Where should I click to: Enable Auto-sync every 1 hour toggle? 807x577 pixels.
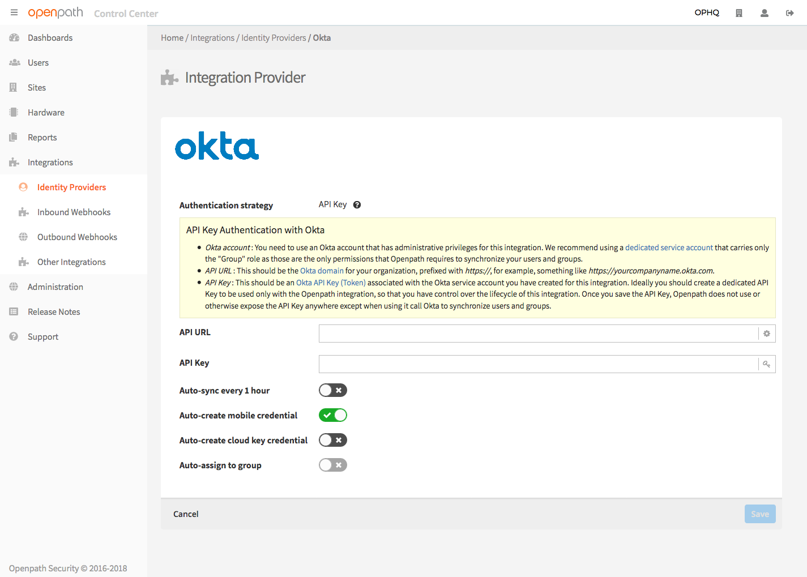click(x=333, y=390)
